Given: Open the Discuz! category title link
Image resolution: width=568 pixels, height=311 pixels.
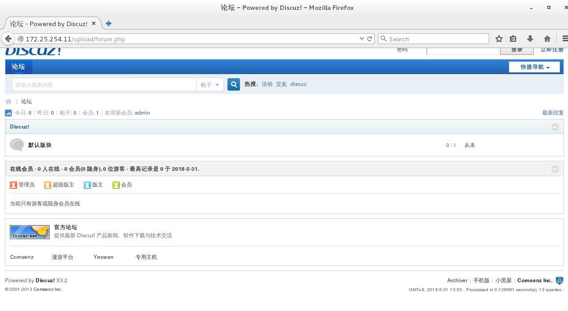Looking at the screenshot, I should 19,127.
